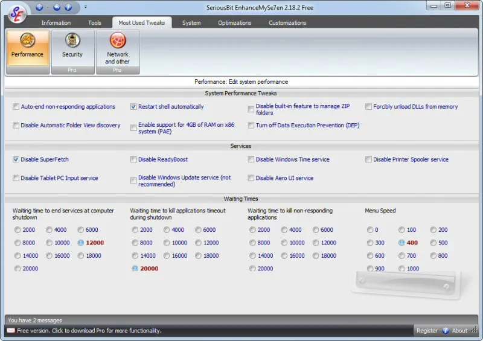Set Menu Speed to 0
Viewport: 483px width, 341px height.
370,230
